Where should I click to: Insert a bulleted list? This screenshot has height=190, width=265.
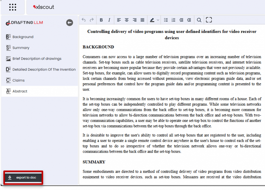click(166, 20)
